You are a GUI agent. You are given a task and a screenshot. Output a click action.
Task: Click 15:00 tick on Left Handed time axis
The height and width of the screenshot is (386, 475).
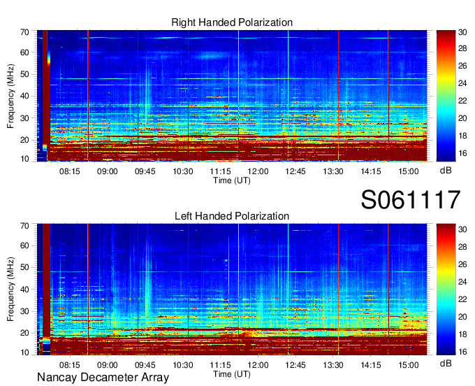pyautogui.click(x=409, y=365)
